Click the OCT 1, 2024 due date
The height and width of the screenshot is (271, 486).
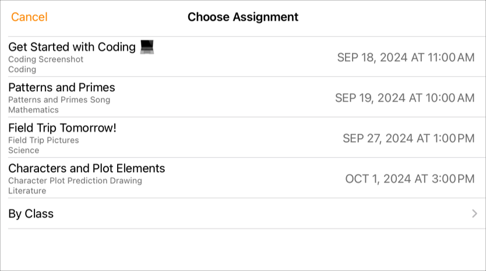coord(410,179)
